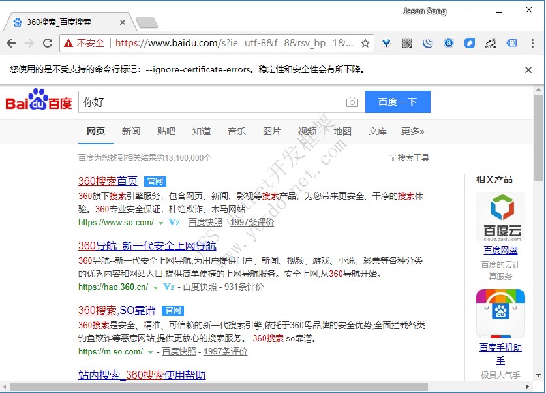The image size is (546, 393).
Task: Open the crescent moon extension icon
Action: point(428,43)
